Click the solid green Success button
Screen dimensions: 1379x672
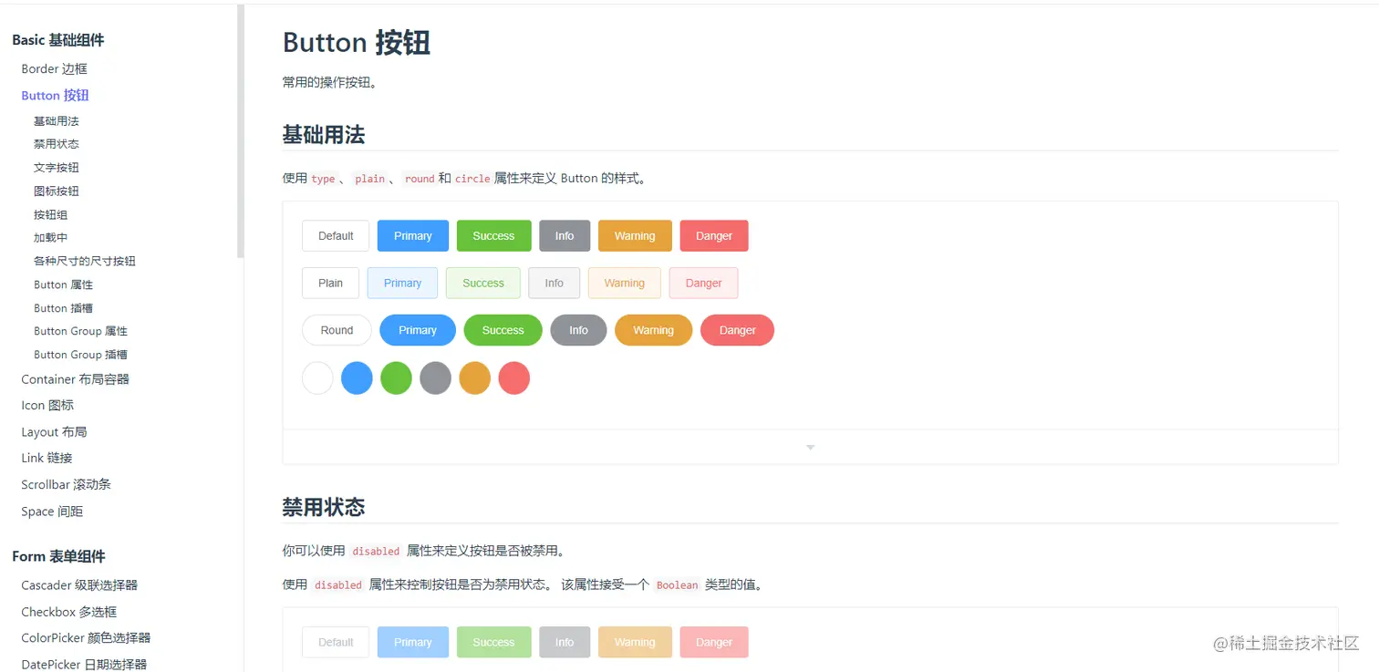tap(493, 236)
